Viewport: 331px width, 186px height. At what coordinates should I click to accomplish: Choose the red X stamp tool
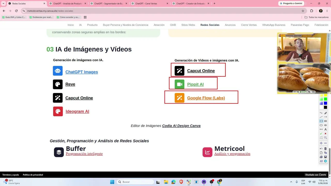[x=326, y=134]
